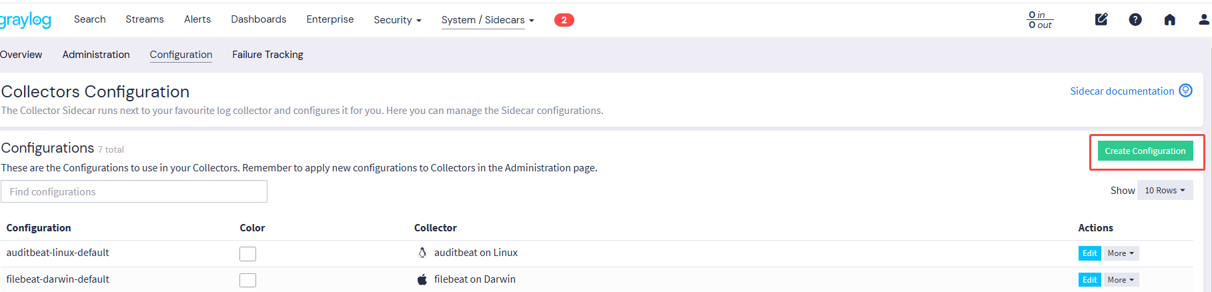Click the Create Configuration button
1212x292 pixels.
point(1145,151)
